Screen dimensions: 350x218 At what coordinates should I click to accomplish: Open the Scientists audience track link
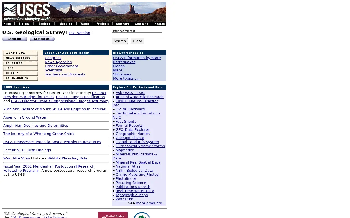tap(53, 70)
